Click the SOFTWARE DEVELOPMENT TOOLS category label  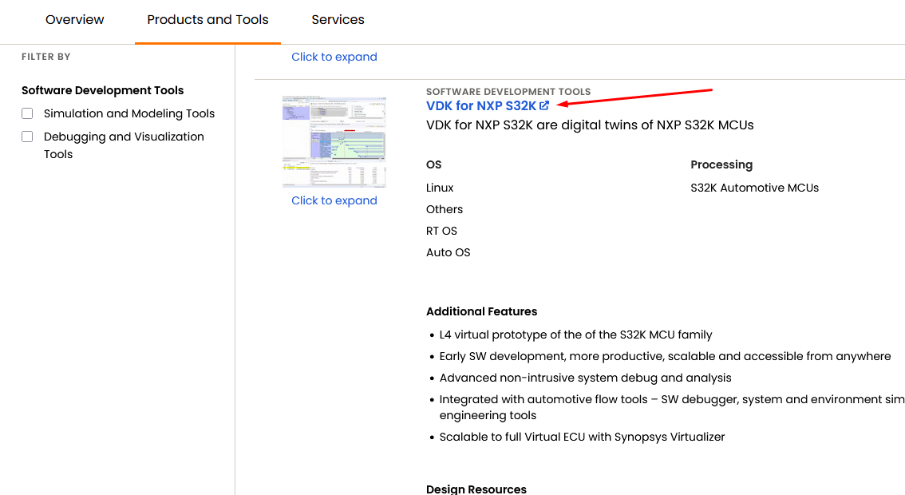508,91
